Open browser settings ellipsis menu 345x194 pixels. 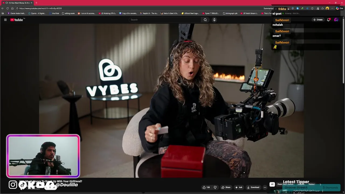pyautogui.click(x=332, y=8)
